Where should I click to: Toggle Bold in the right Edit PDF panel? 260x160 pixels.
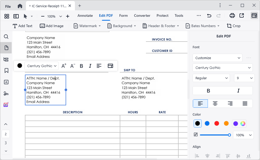pos(208,90)
